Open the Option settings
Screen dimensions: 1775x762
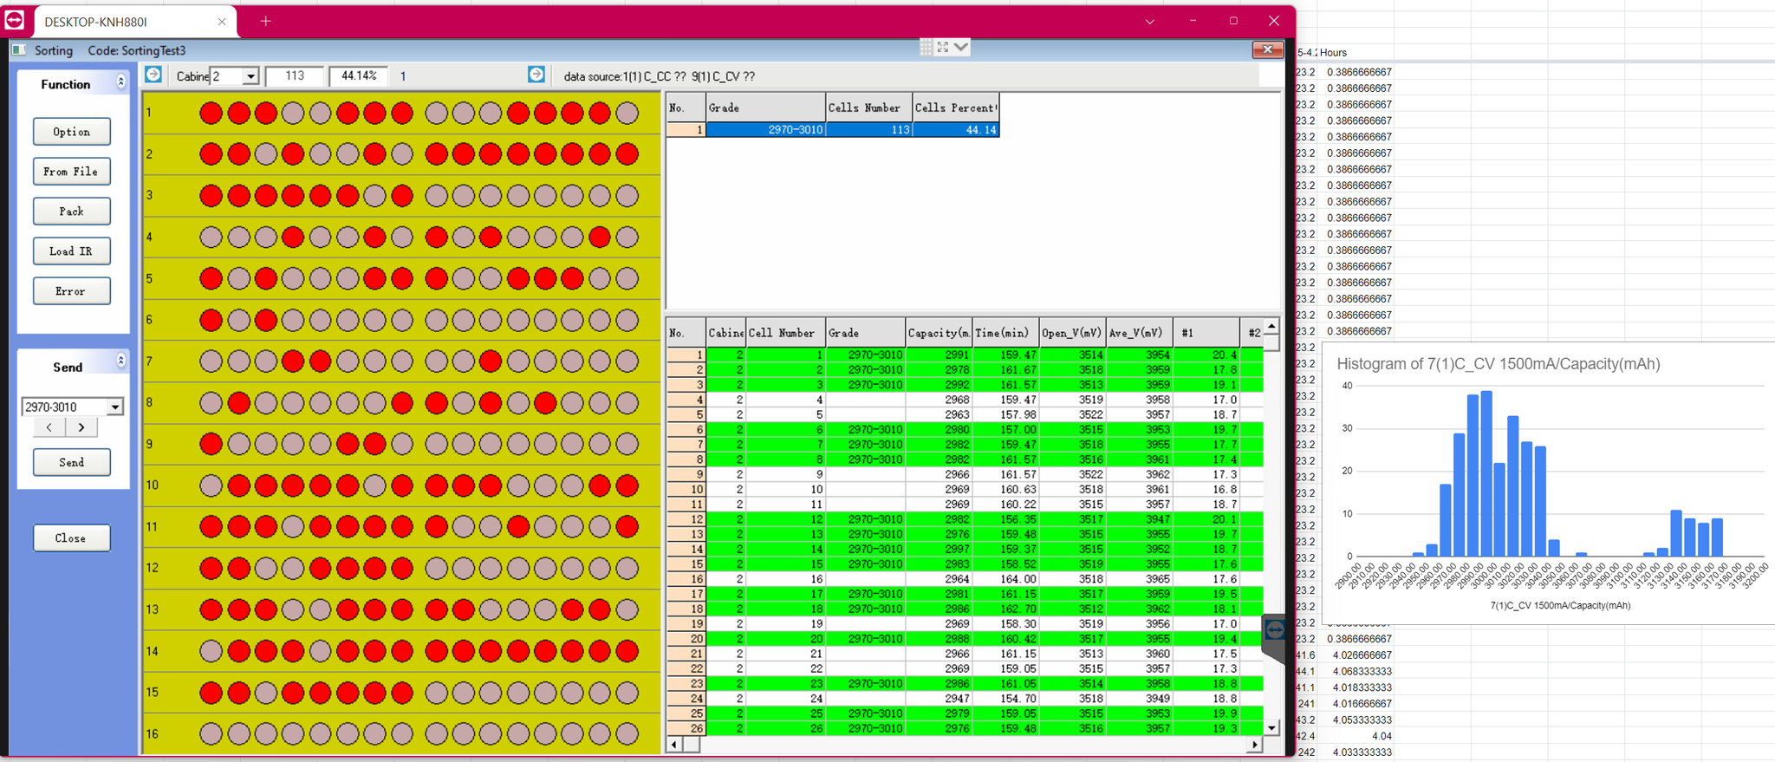pyautogui.click(x=72, y=132)
